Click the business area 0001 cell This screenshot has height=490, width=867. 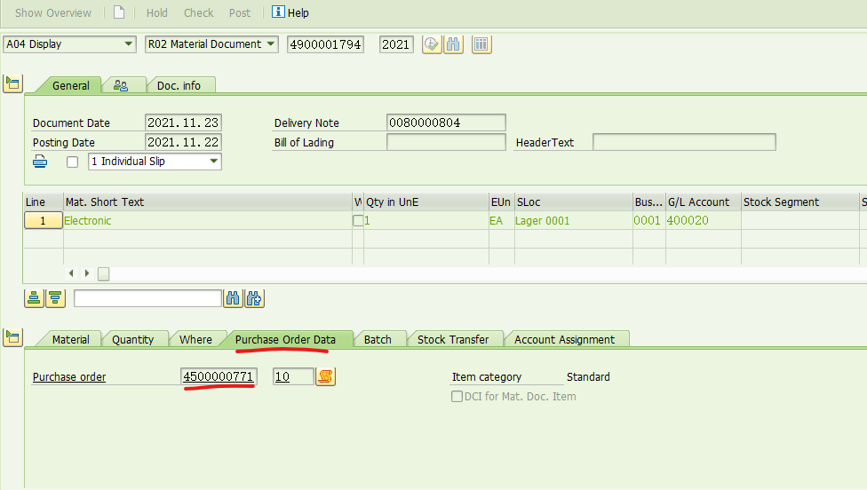(649, 220)
